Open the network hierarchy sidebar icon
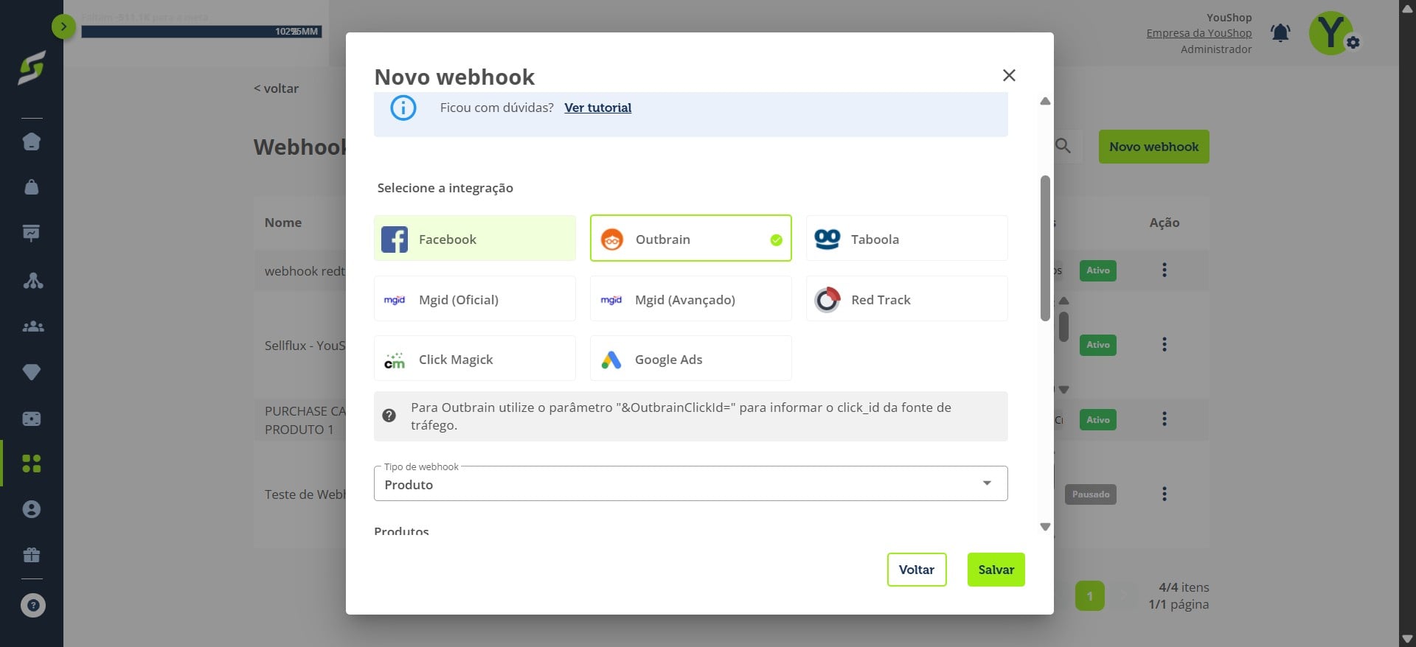 coord(32,280)
